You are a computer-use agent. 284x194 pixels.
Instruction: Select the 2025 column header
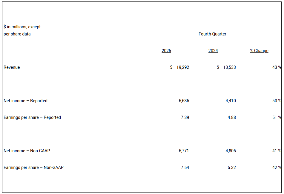[x=166, y=51]
